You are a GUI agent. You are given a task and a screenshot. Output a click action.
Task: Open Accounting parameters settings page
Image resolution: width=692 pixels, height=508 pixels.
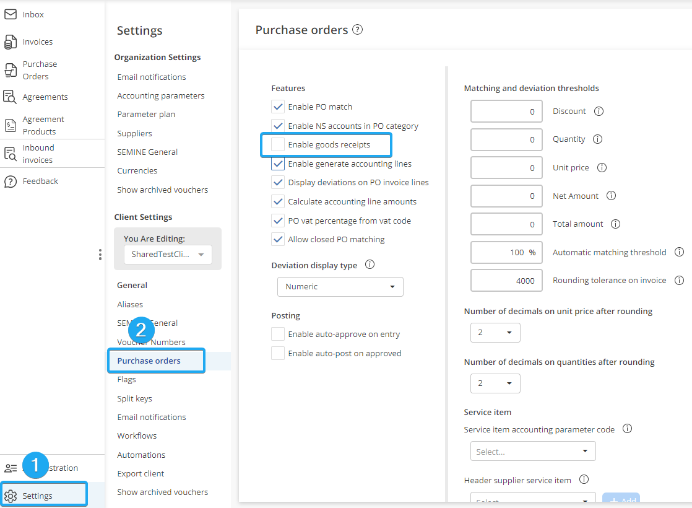(160, 95)
